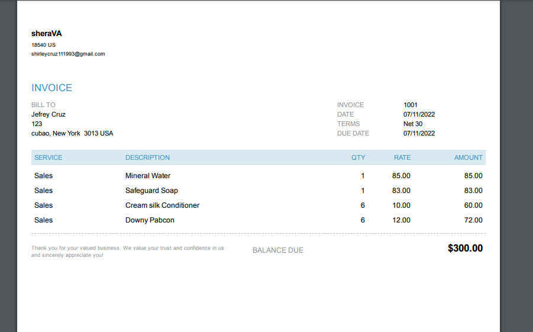Click the QTY column header

(x=358, y=157)
